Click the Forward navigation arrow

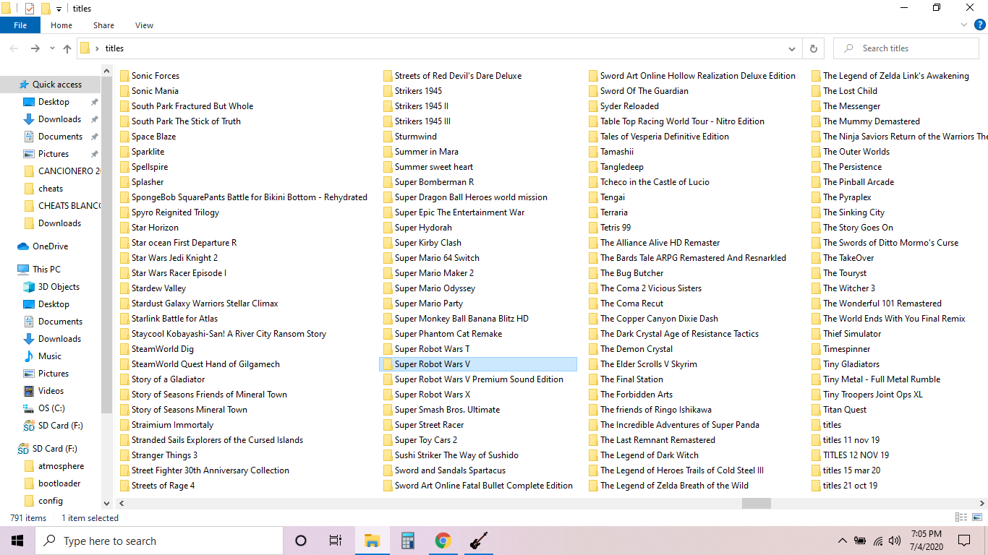point(35,48)
